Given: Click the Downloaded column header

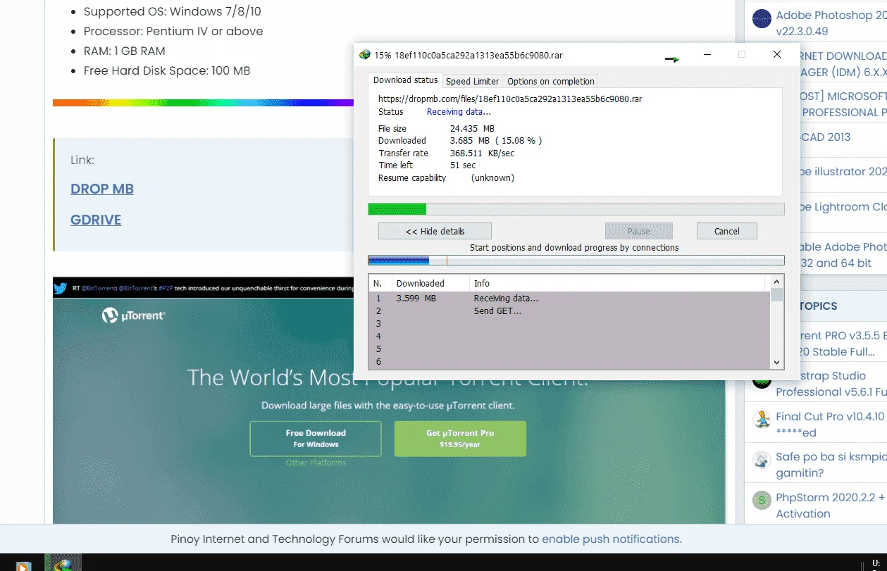Looking at the screenshot, I should 430,283.
